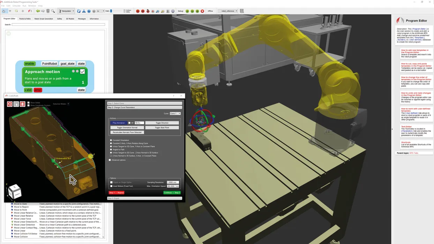Click the template list scroll down arrow

click(x=103, y=237)
